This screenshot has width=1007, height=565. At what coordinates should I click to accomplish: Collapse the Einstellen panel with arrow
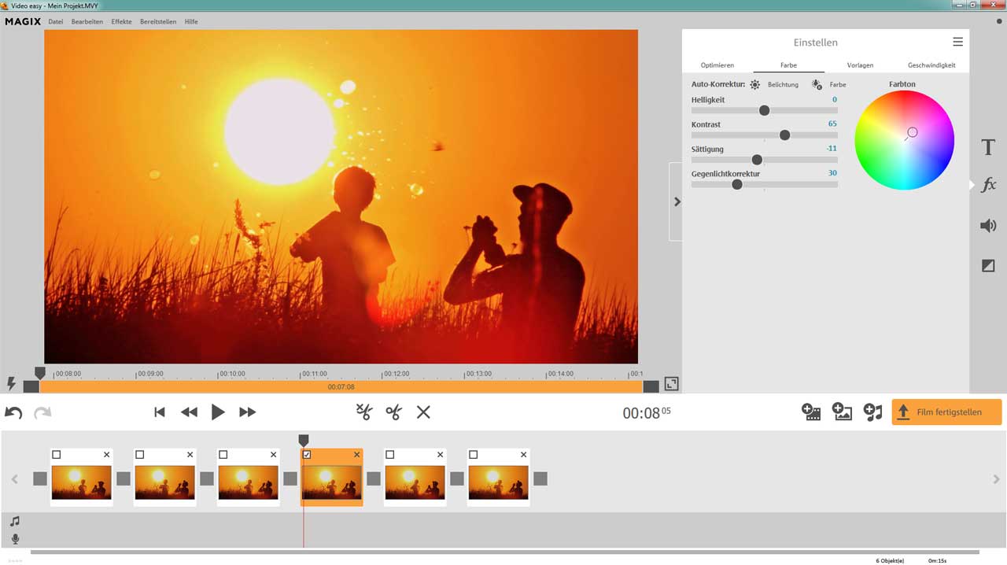(x=677, y=202)
